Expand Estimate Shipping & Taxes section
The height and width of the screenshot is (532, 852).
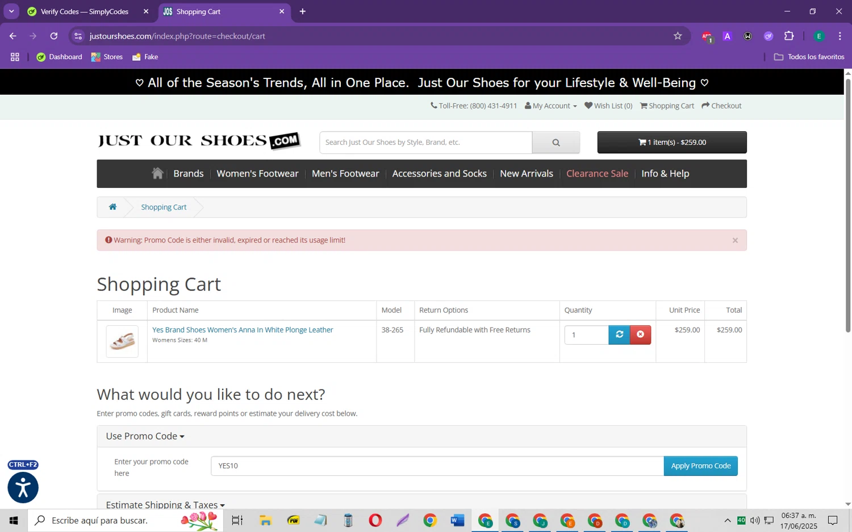click(165, 504)
